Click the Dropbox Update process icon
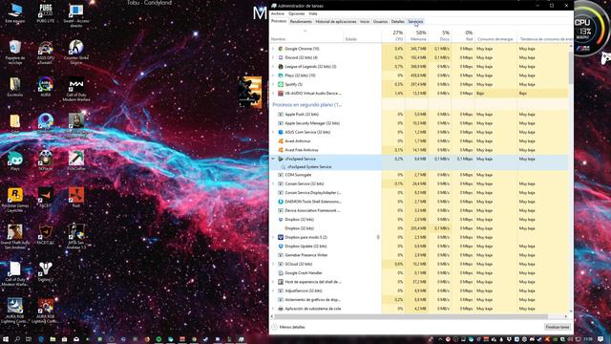The image size is (611, 344). (280, 247)
